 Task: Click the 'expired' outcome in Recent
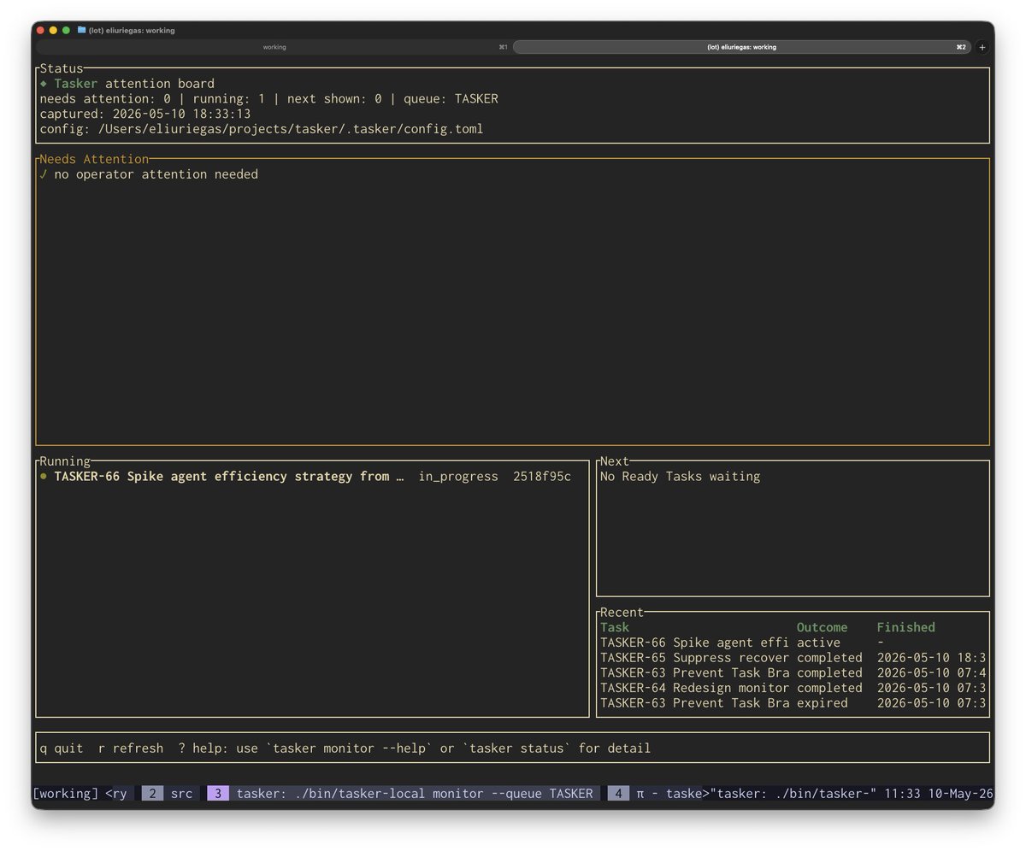[823, 703]
